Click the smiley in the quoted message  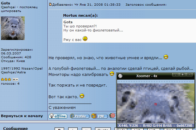(x=85, y=38)
